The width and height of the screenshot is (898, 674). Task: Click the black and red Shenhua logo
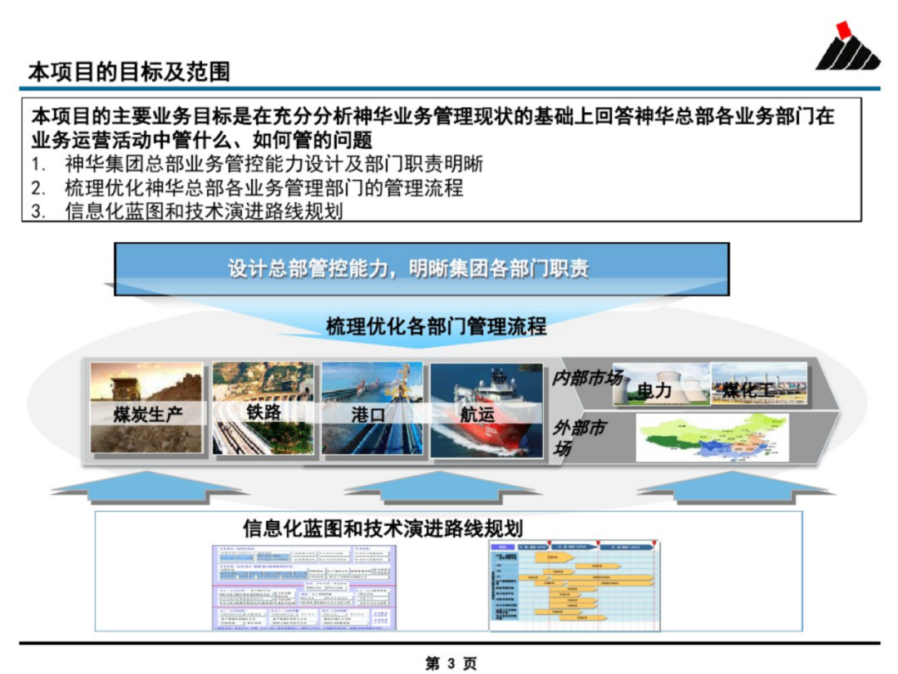point(847,47)
